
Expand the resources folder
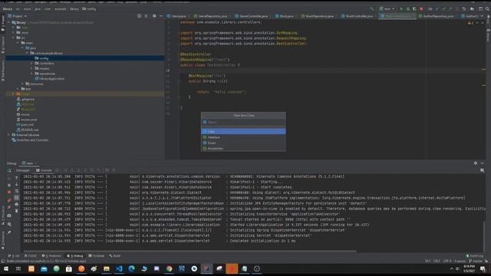pyautogui.click(x=22, y=84)
